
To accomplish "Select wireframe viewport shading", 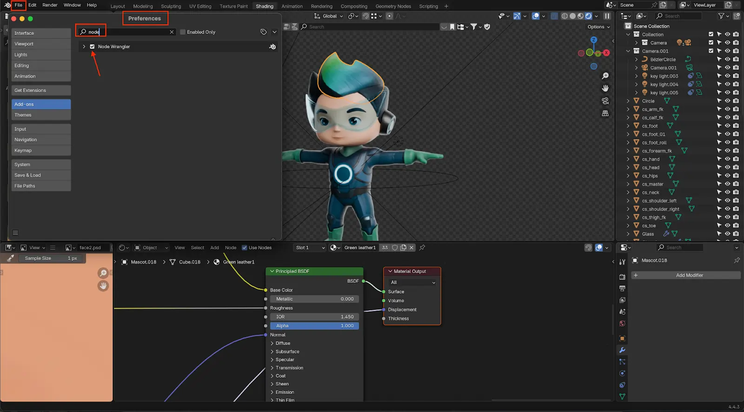I will click(565, 16).
